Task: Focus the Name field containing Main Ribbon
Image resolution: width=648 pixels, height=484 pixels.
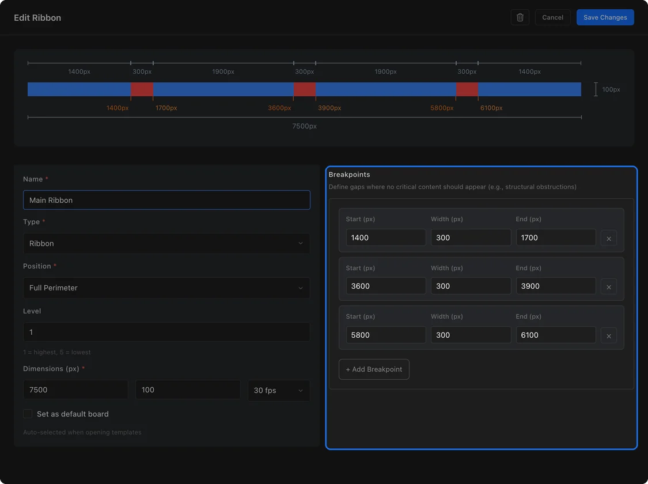Action: [x=166, y=200]
